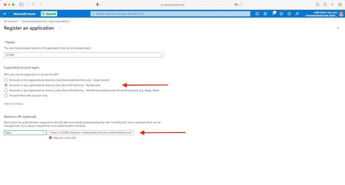345x185 pixels.
Task: Click the Microsoft Azure home logo text
Action: tap(24, 14)
